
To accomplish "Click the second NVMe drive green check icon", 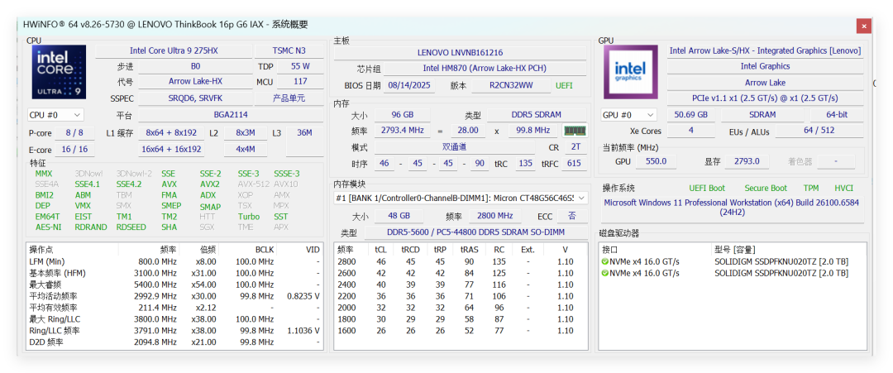I will coord(605,274).
